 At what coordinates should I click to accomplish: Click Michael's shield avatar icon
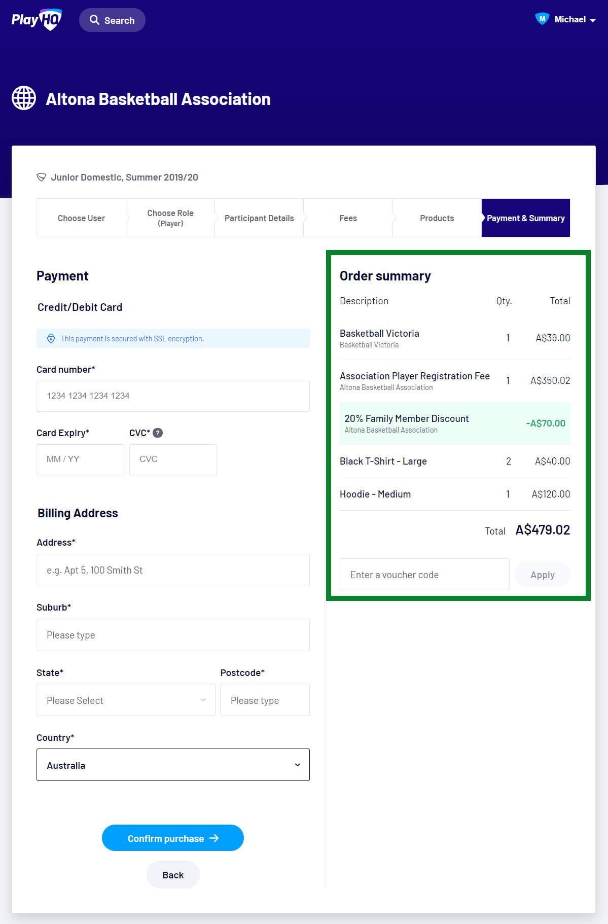coord(542,19)
